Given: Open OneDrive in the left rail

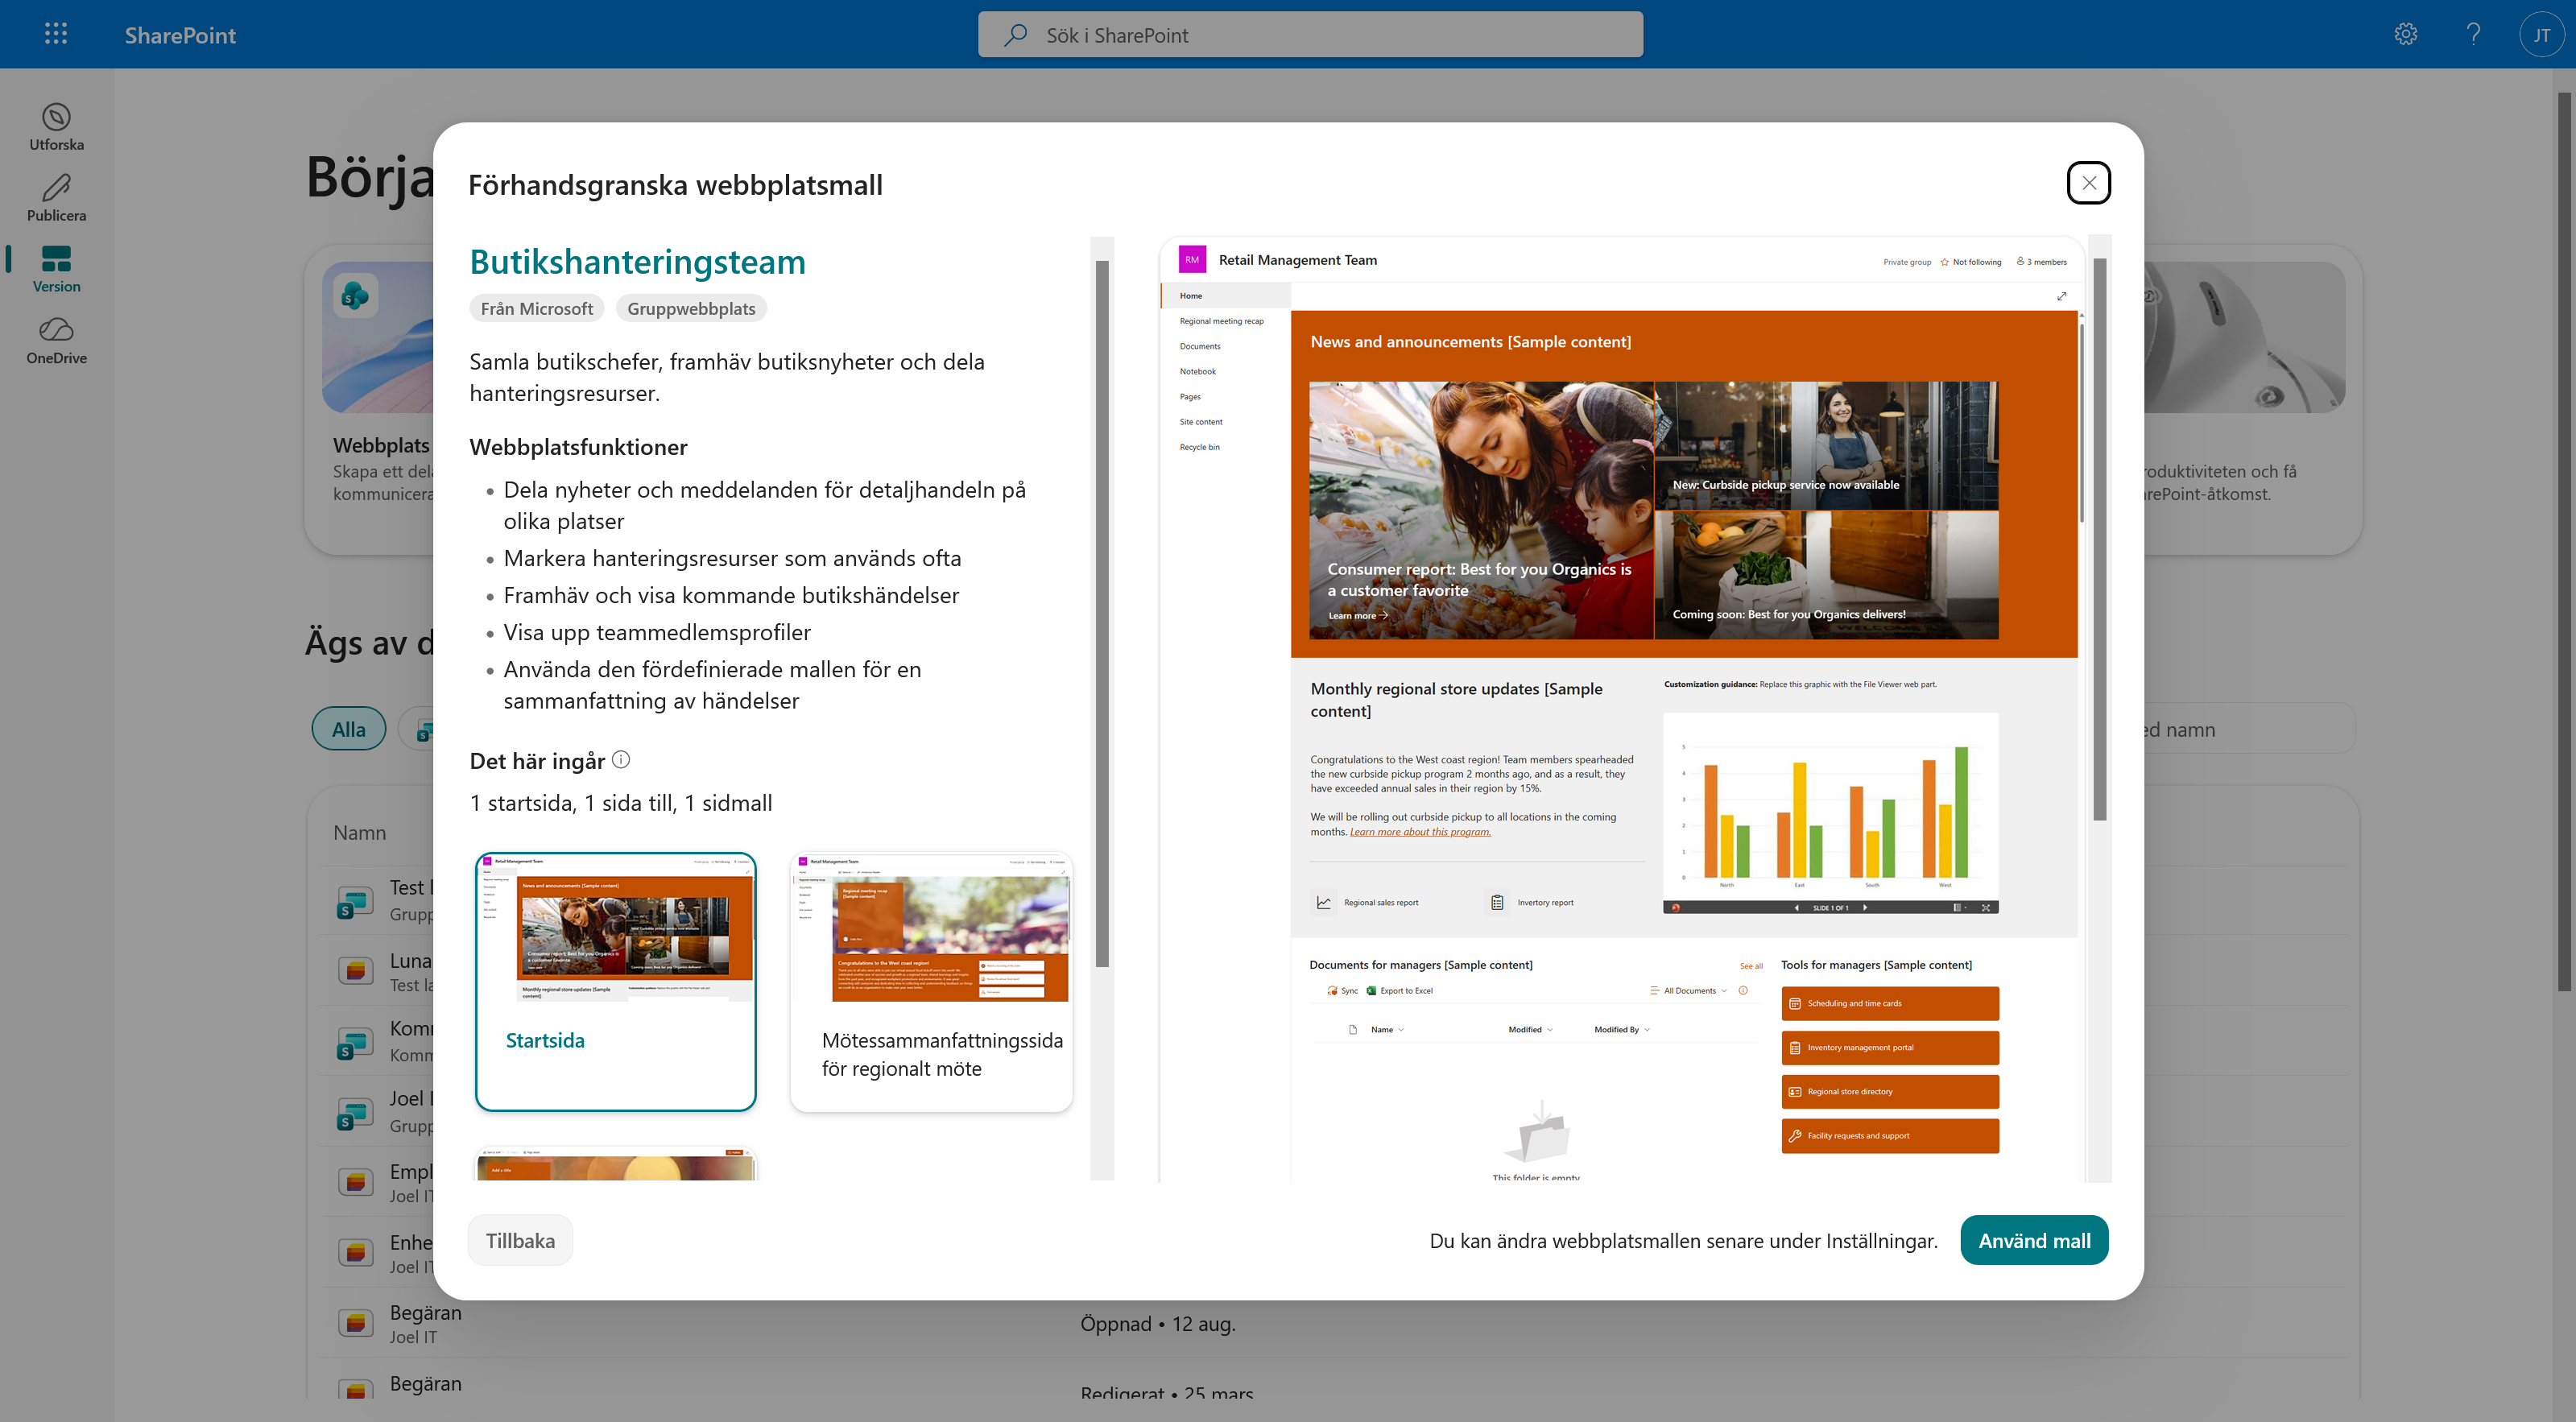Looking at the screenshot, I should 56,341.
